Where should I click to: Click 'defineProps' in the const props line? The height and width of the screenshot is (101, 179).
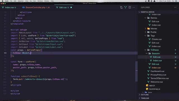[33, 50]
